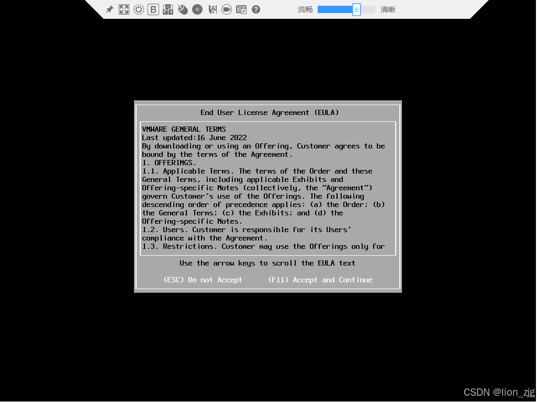This screenshot has height=402, width=537.
Task: Click the 流畅 label
Action: tap(305, 9)
